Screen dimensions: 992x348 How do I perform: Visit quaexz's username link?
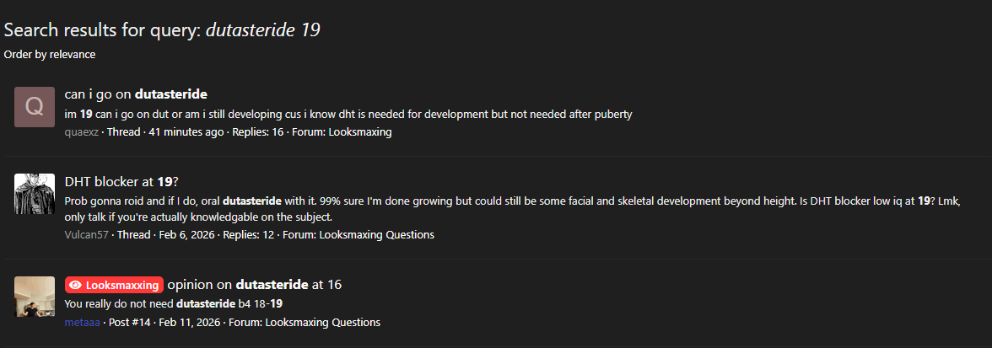[x=81, y=132]
